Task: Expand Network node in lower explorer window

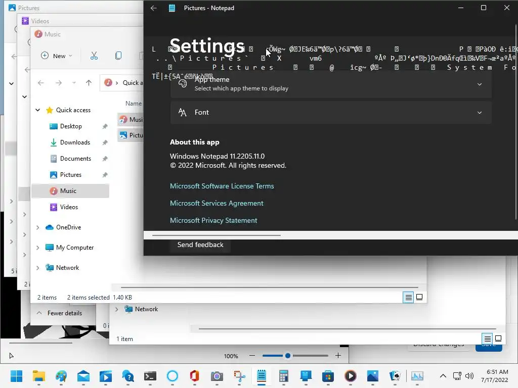Action: pyautogui.click(x=117, y=309)
